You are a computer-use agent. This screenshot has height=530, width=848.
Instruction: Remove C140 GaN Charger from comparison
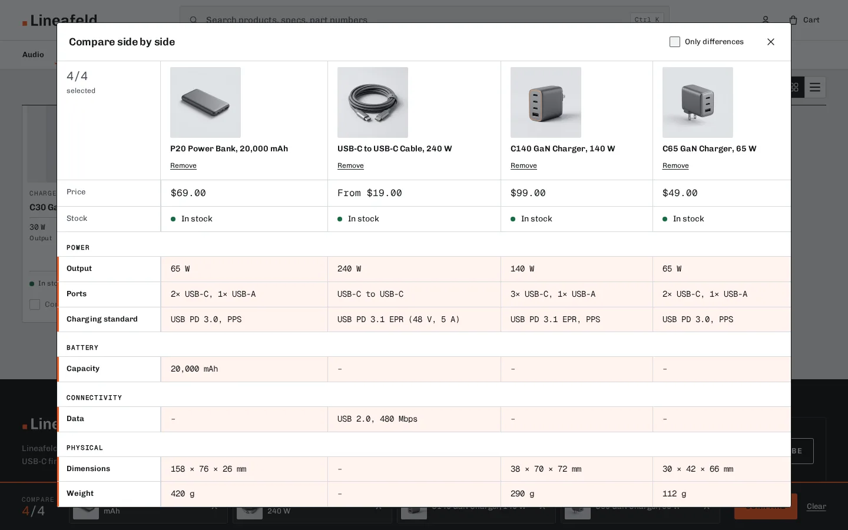[524, 165]
